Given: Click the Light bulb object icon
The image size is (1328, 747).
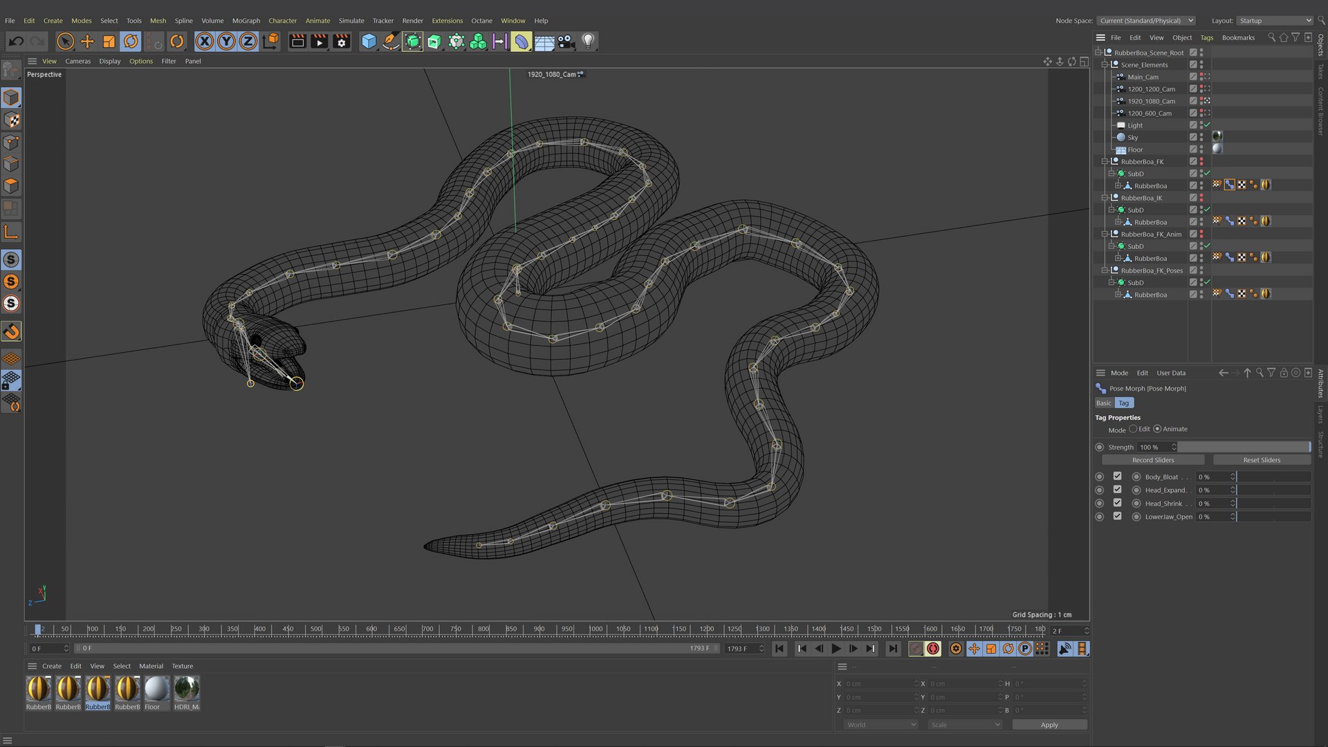Looking at the screenshot, I should pyautogui.click(x=588, y=41).
